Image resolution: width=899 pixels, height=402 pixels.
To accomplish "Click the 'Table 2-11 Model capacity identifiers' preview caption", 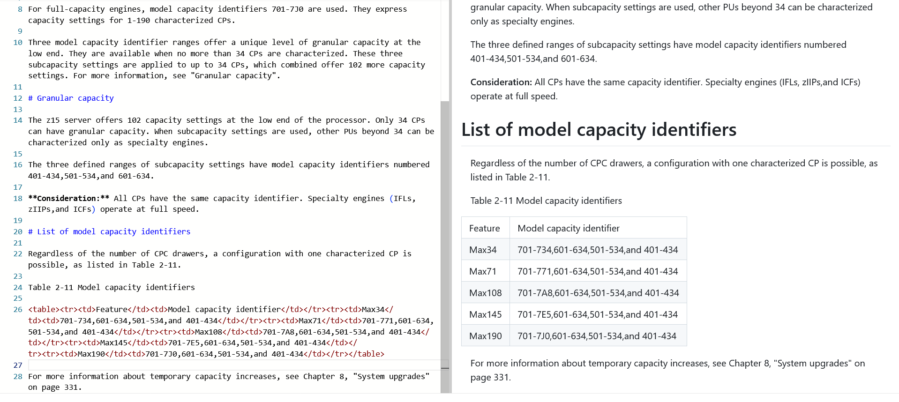I will click(x=546, y=201).
